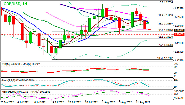This screenshot has width=185, height=105.
Task: Click the 20 Jul 2022 date label
Action: pyautogui.click(x=75, y=102)
